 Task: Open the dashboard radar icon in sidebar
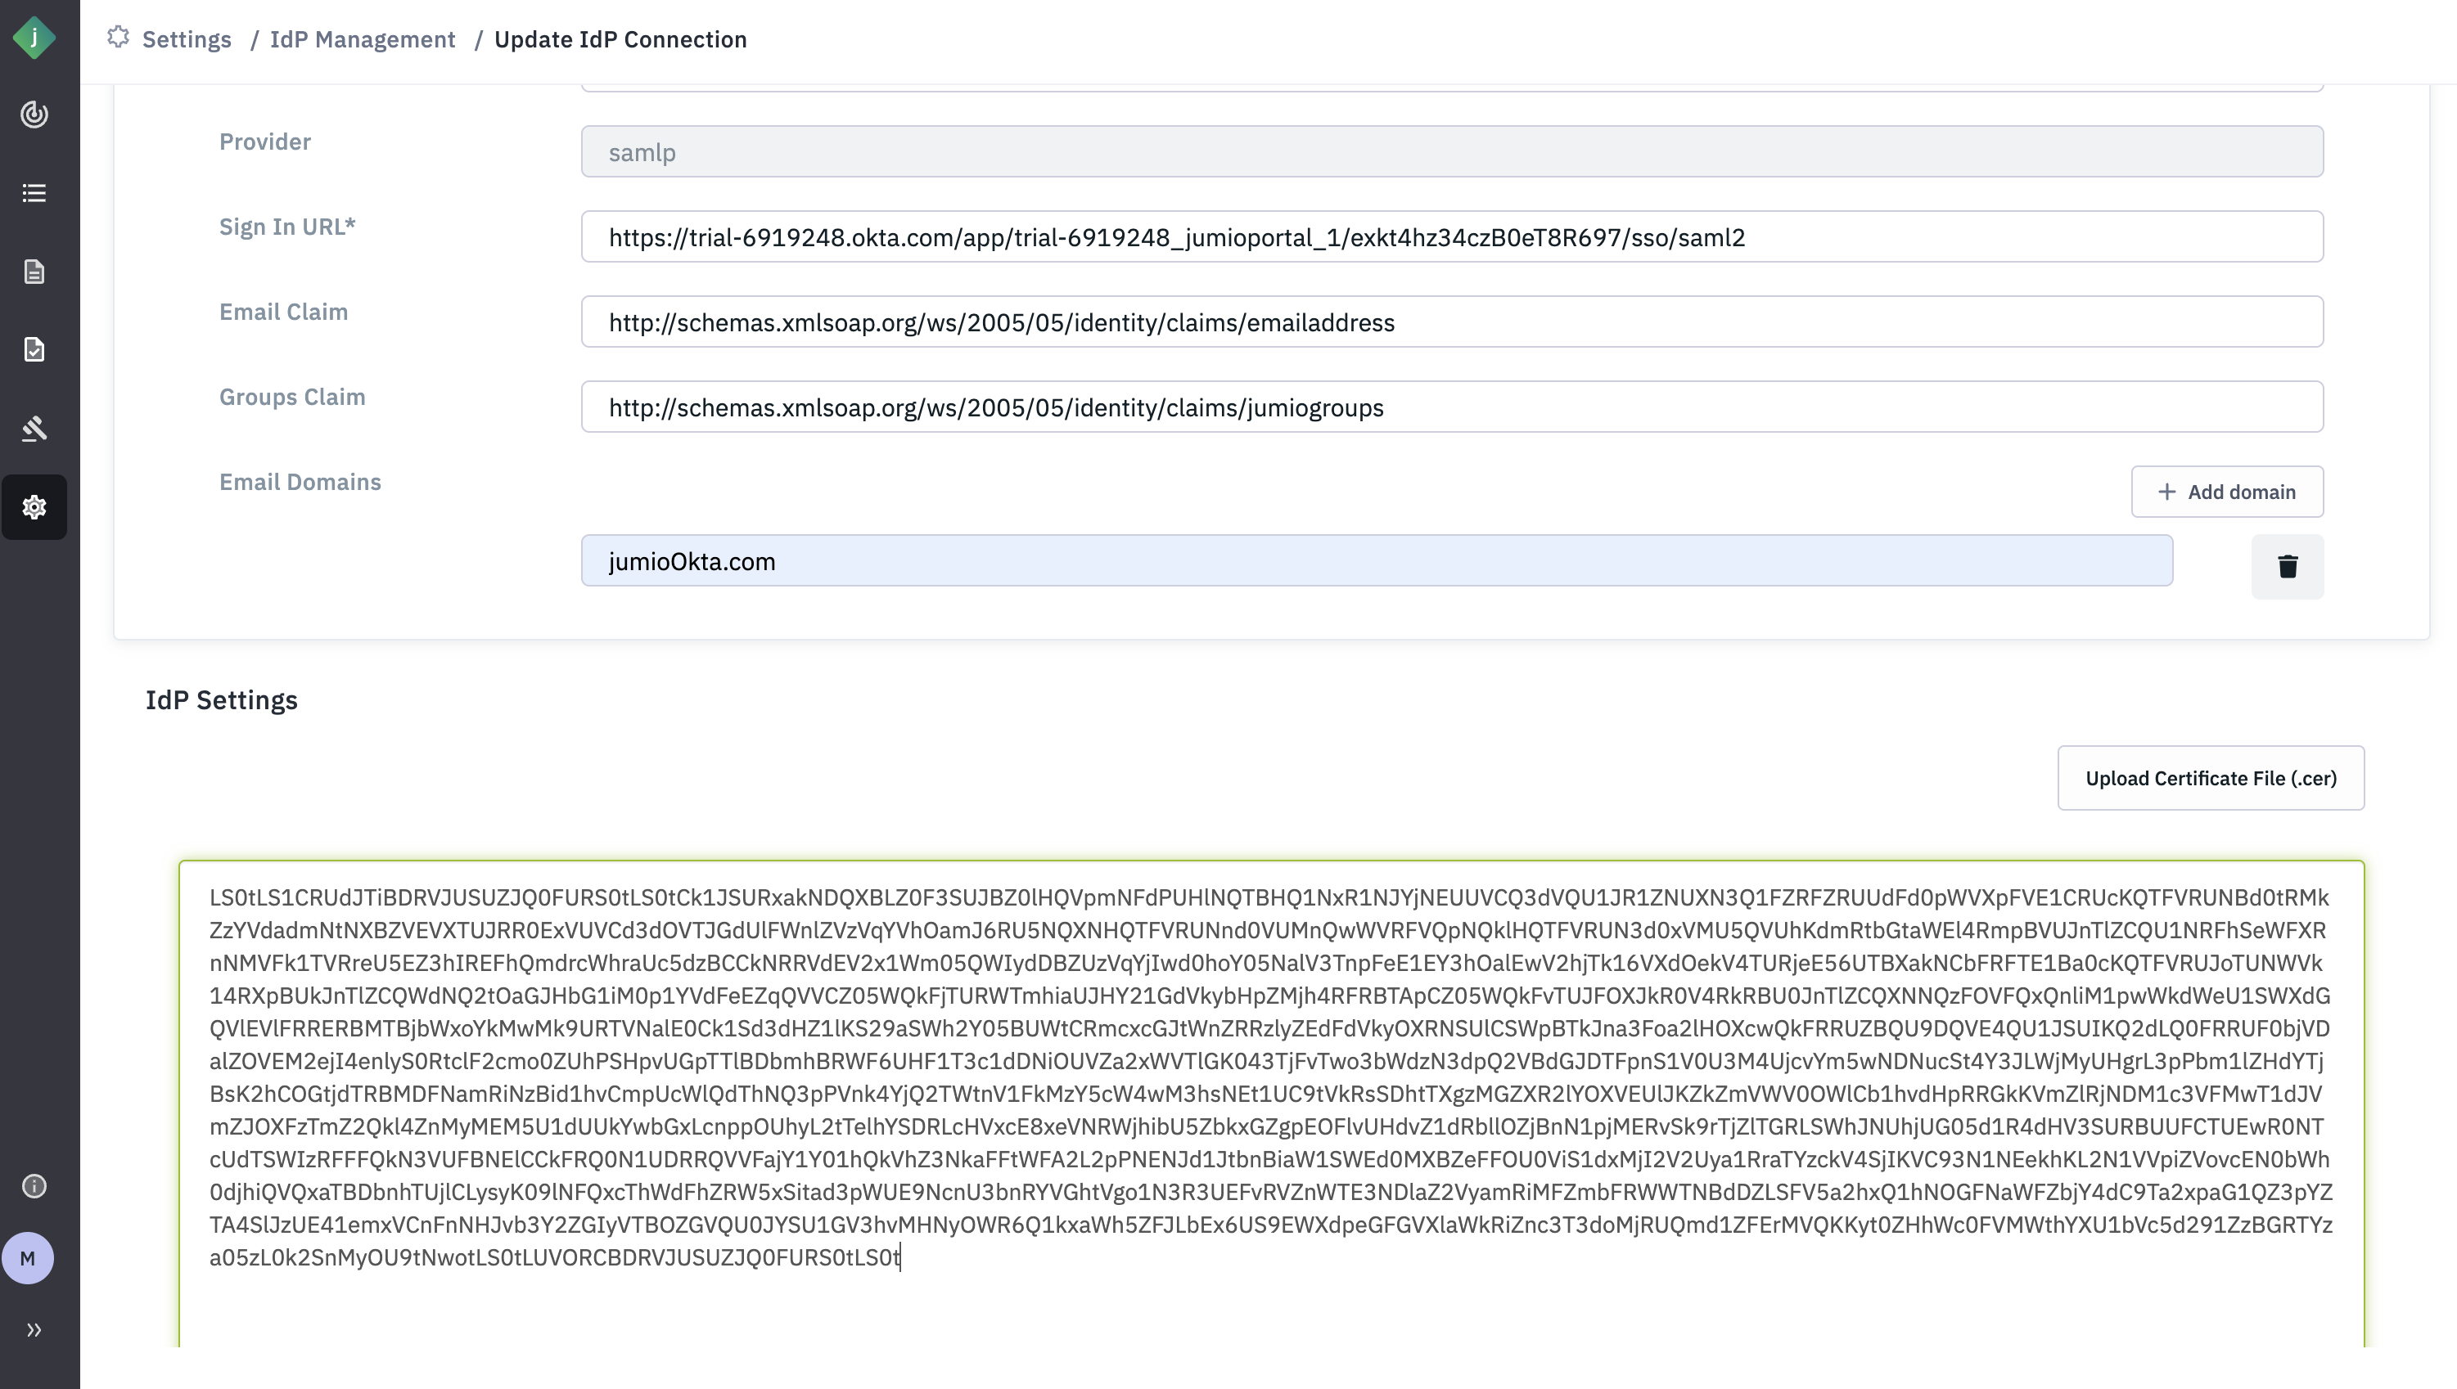pyautogui.click(x=34, y=115)
